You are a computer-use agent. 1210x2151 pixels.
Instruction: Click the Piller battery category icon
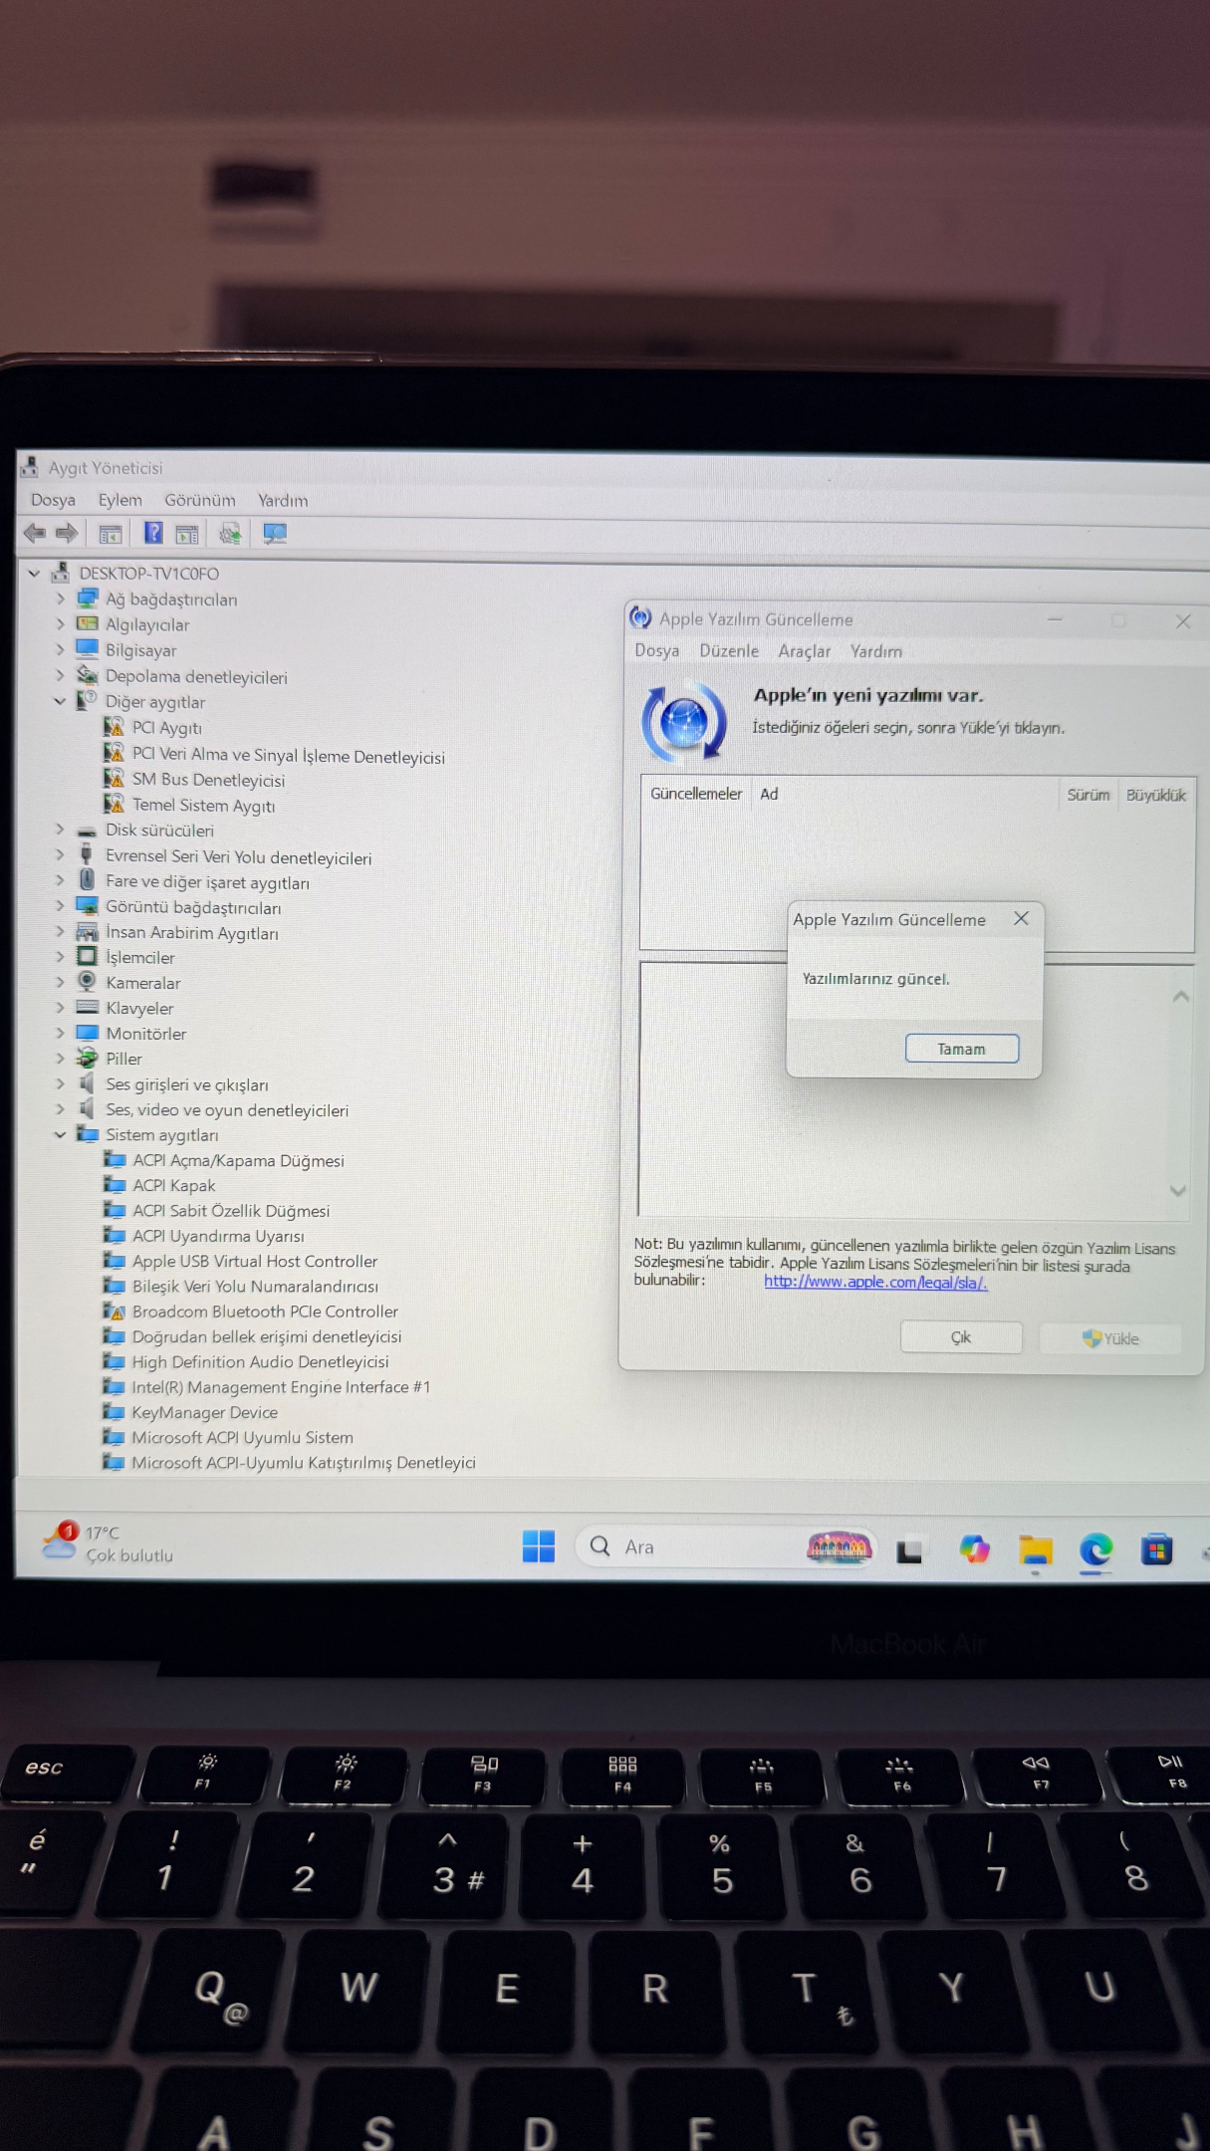(88, 1059)
